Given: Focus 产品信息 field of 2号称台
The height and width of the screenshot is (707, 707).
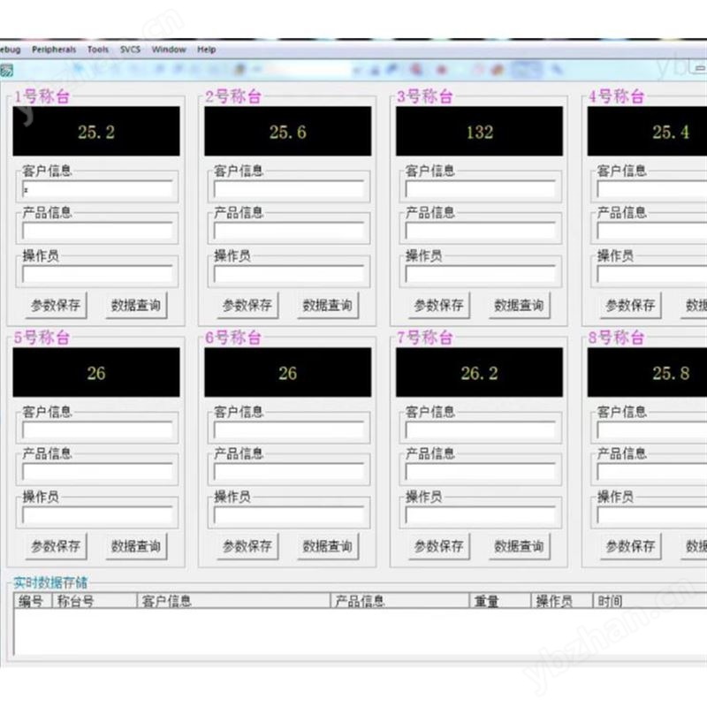Looking at the screenshot, I should 289,231.
